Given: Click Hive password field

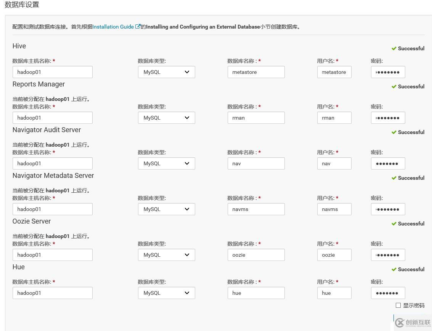Looking at the screenshot, I should click(x=388, y=72).
